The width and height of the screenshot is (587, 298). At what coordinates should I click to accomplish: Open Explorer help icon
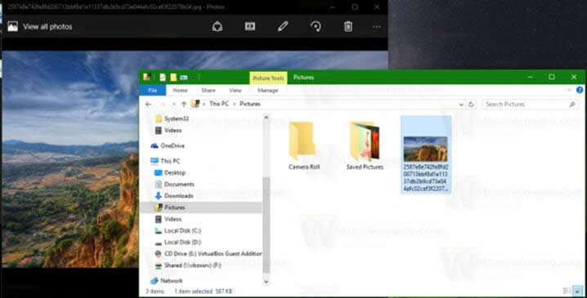tap(580, 90)
